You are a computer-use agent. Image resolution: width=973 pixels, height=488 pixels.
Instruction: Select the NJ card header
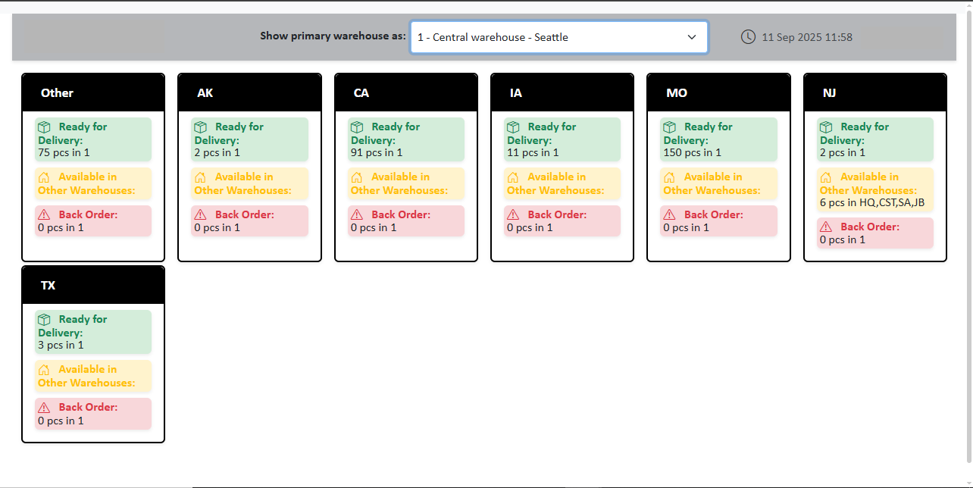pyautogui.click(x=875, y=92)
